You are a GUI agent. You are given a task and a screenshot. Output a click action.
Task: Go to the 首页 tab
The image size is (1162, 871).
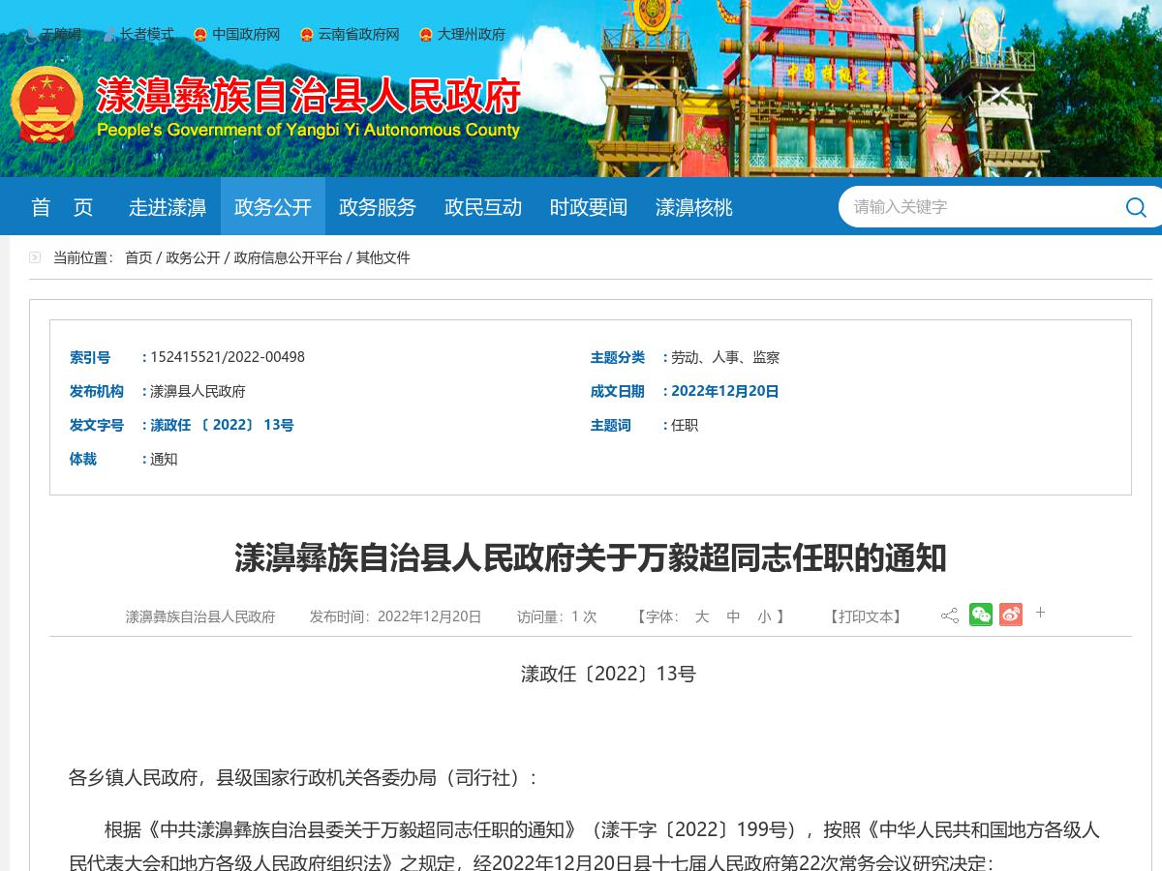click(x=61, y=206)
